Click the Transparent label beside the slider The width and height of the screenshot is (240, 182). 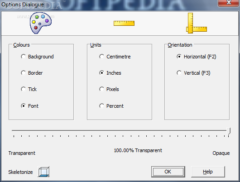coord(22,153)
